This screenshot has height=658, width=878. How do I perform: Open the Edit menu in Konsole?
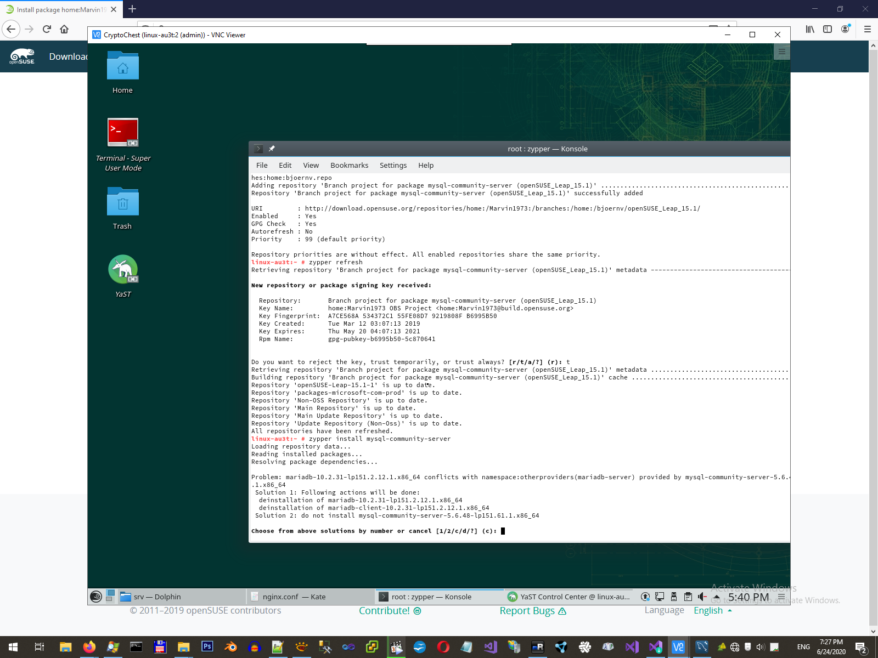pyautogui.click(x=285, y=165)
